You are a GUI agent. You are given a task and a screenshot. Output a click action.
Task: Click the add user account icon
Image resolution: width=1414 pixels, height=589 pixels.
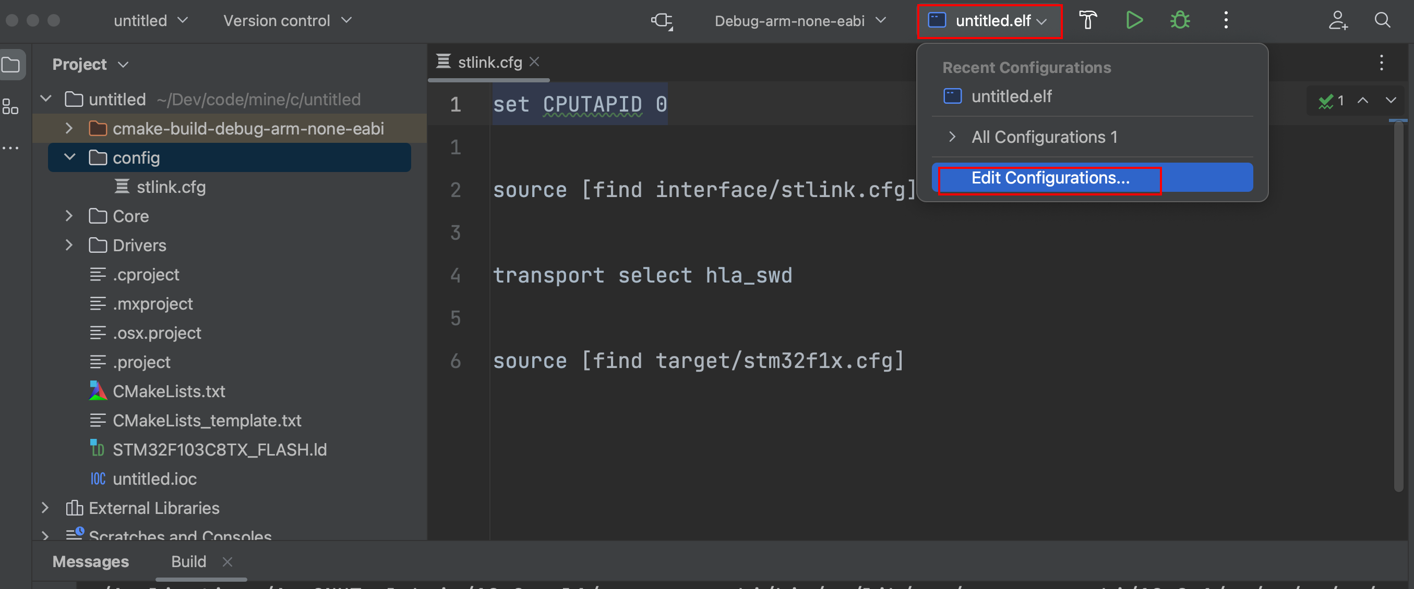tap(1337, 21)
